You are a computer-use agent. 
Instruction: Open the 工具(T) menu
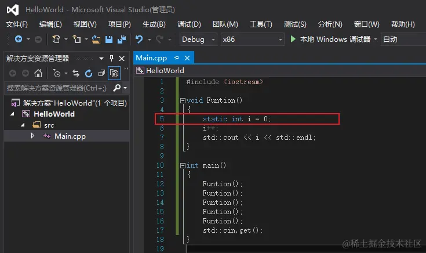(261, 24)
